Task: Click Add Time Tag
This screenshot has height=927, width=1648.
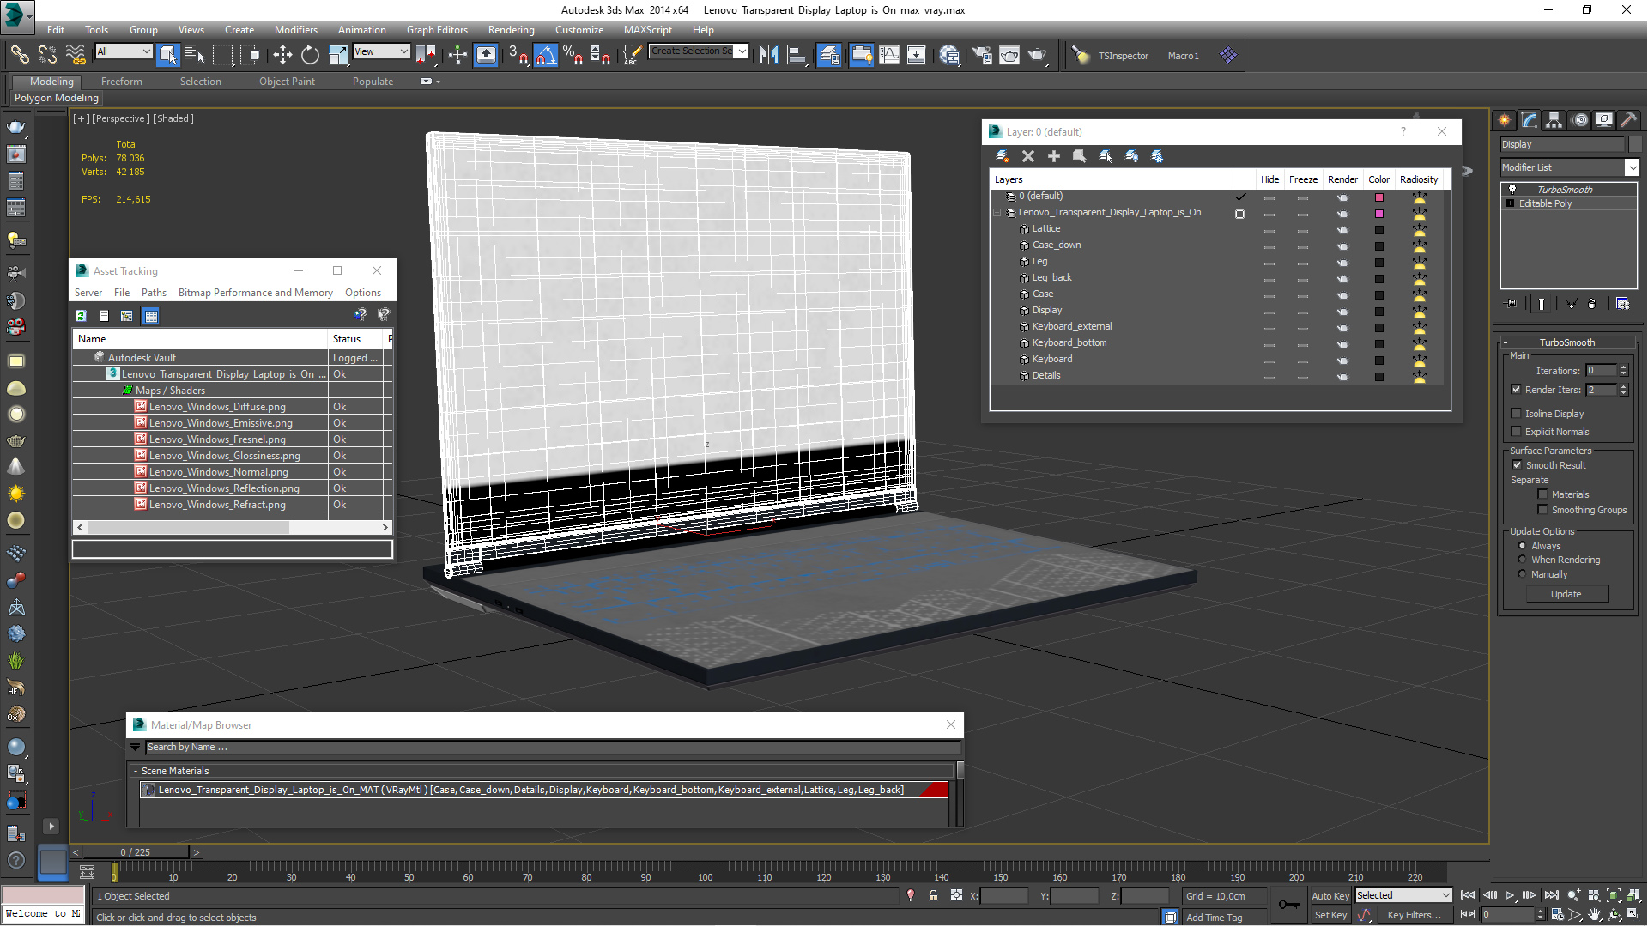Action: [x=1215, y=918]
